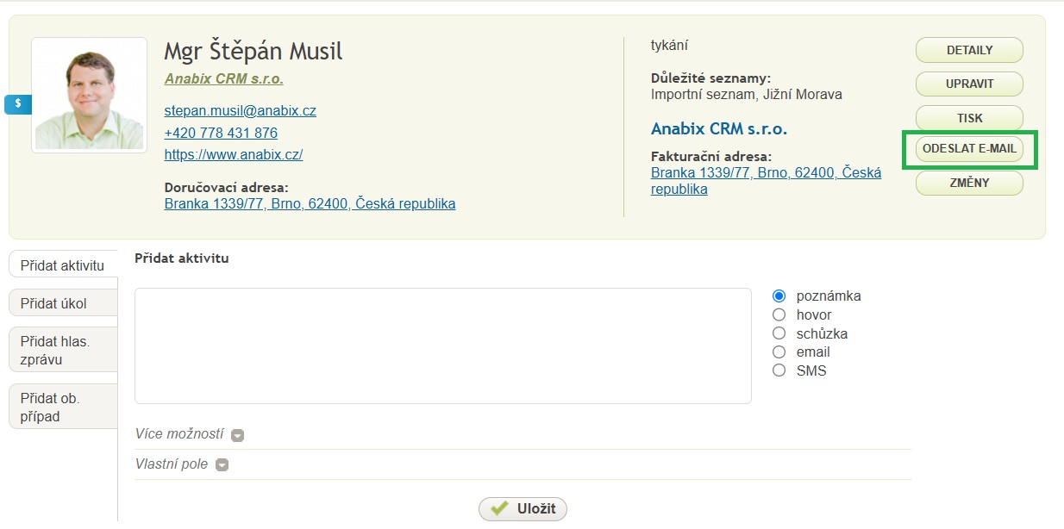This screenshot has height=529, width=1064.
Task: Click the UPRAVIT button
Action: click(969, 84)
